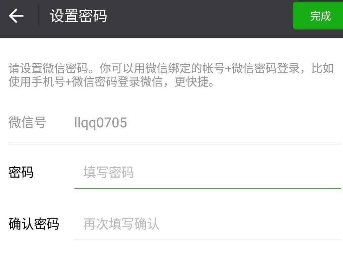
Task: Focus the 再次填写确认 confirmation field
Action: (207, 224)
